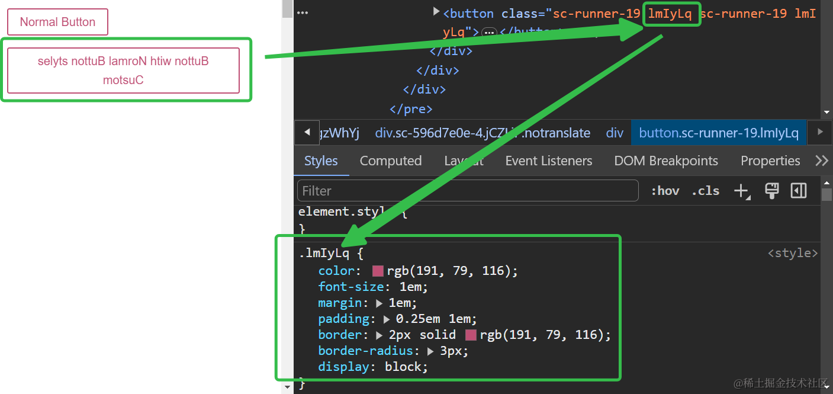Toggle the .cls element classes panel
Viewport: 833px width, 394px height.
[x=705, y=191]
